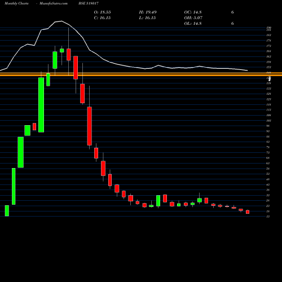Click the high value H: 19.49
Viewport: 282px width, 282px height.
[x=148, y=12]
